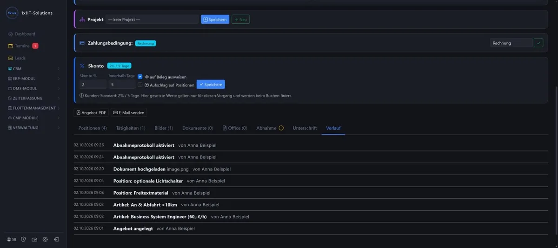558x248 pixels.
Task: Expand the CRM menu
Action: pos(34,69)
